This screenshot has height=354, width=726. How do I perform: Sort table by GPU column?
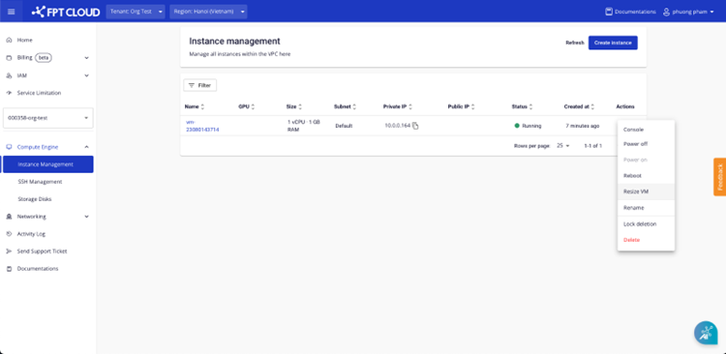point(253,107)
